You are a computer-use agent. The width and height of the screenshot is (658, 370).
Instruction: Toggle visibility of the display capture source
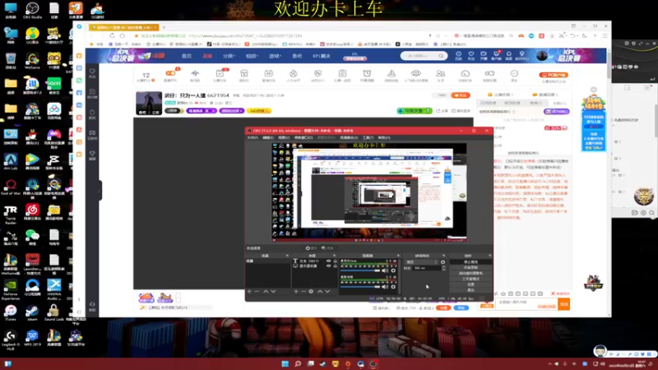(x=328, y=266)
